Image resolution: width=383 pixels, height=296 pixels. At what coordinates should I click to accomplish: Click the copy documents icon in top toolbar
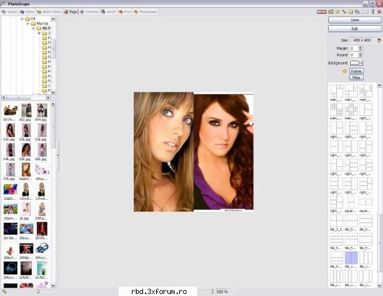tap(357, 12)
